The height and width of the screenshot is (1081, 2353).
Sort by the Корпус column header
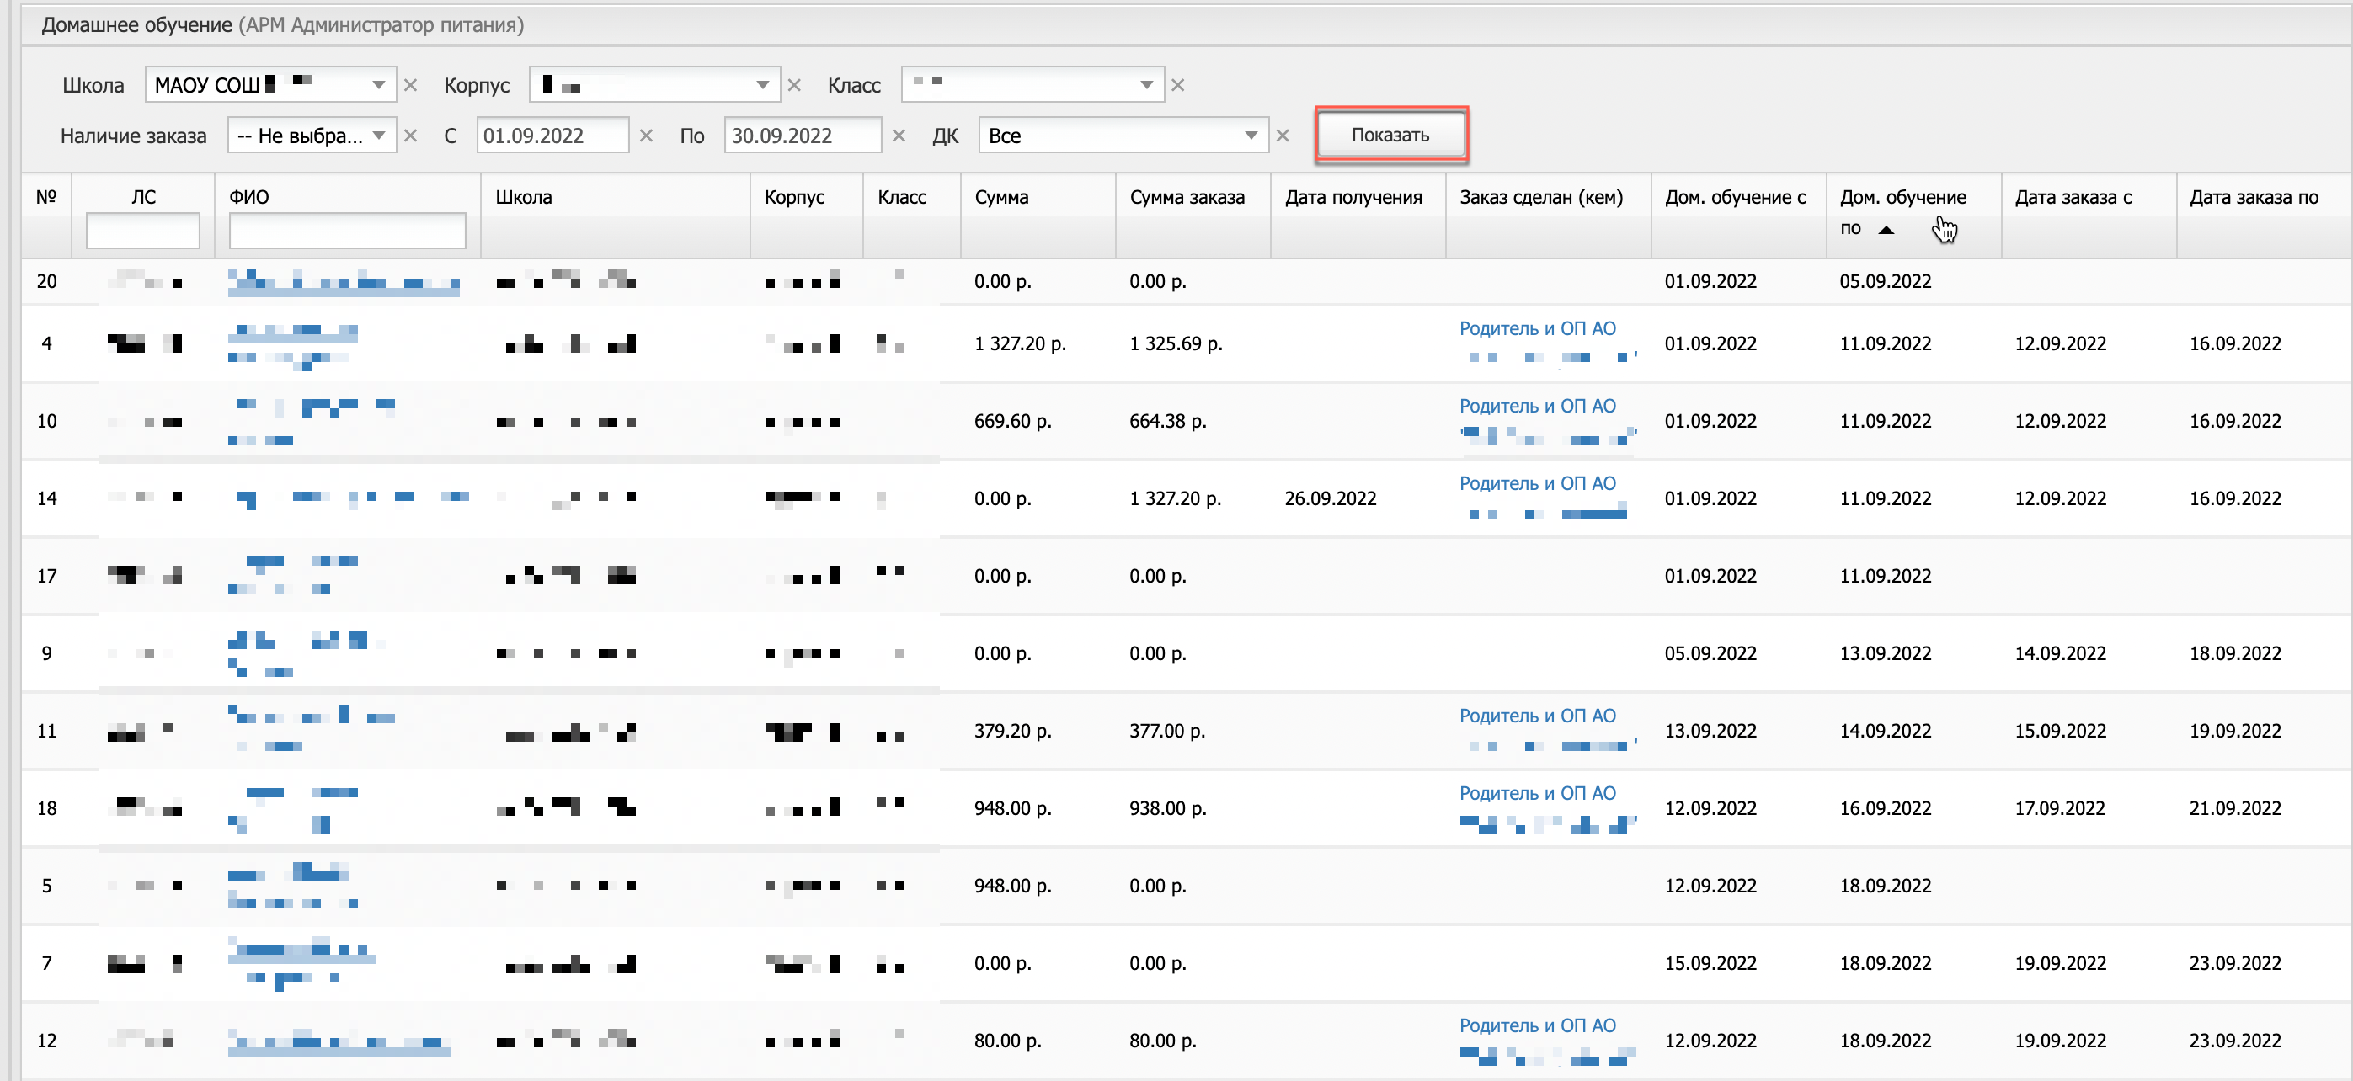(x=795, y=197)
